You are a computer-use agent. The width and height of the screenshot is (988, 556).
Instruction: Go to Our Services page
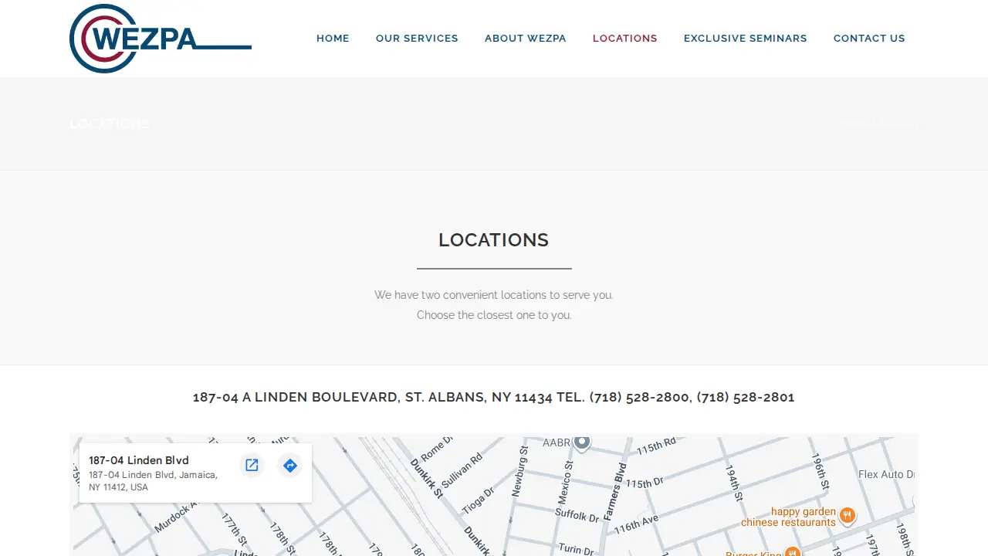coord(417,38)
